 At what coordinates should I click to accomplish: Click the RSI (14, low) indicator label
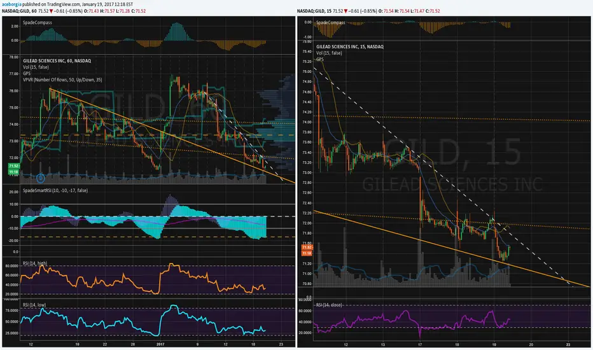point(34,305)
